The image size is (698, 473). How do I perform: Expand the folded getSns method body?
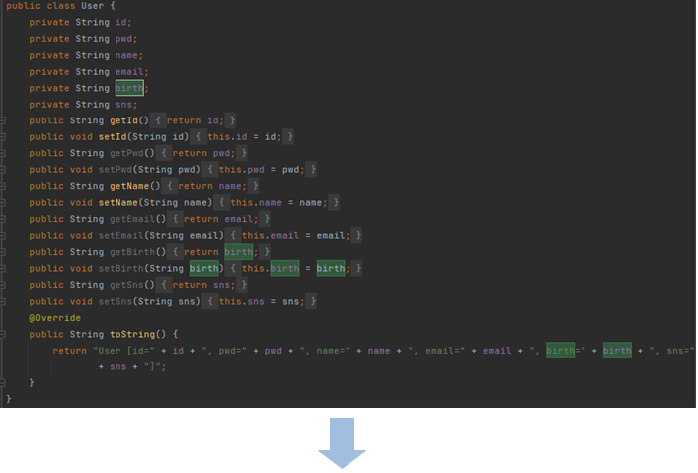(x=2, y=285)
